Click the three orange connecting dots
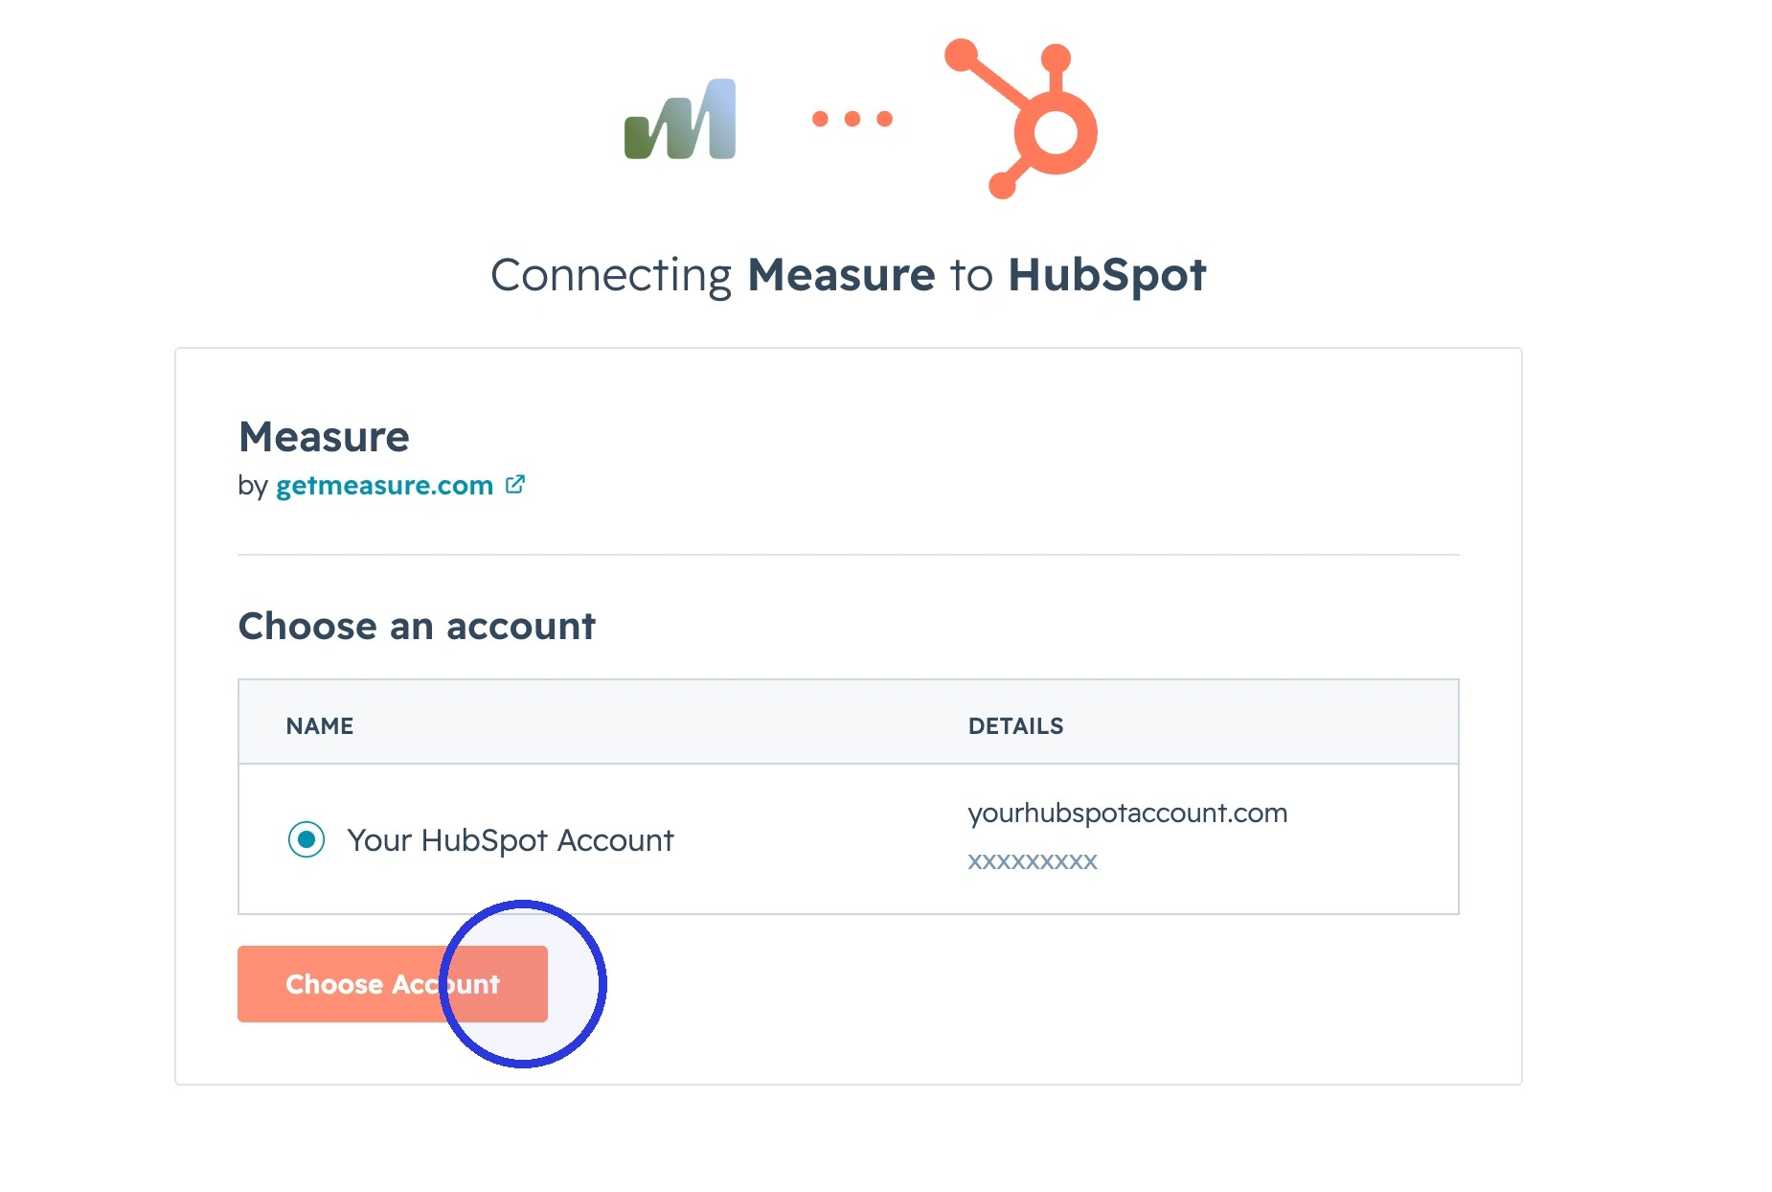This screenshot has height=1192, width=1772. pyautogui.click(x=852, y=119)
